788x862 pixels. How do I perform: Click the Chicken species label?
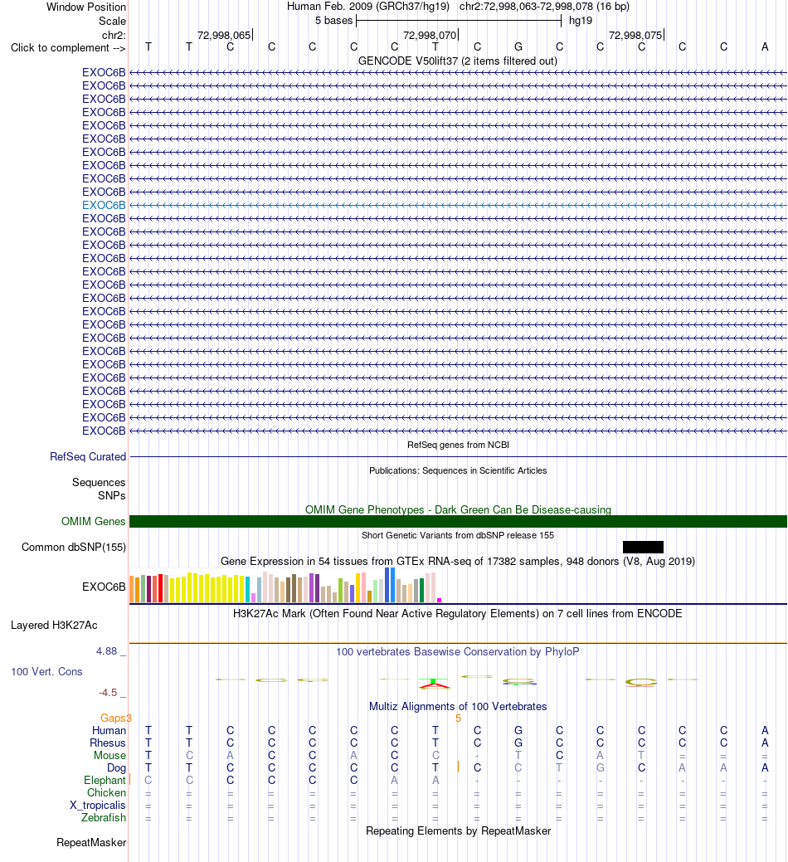(107, 793)
